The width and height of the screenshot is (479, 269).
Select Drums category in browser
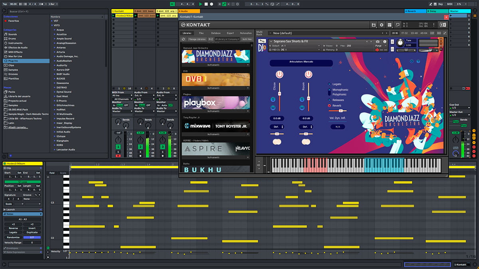[x=13, y=39]
